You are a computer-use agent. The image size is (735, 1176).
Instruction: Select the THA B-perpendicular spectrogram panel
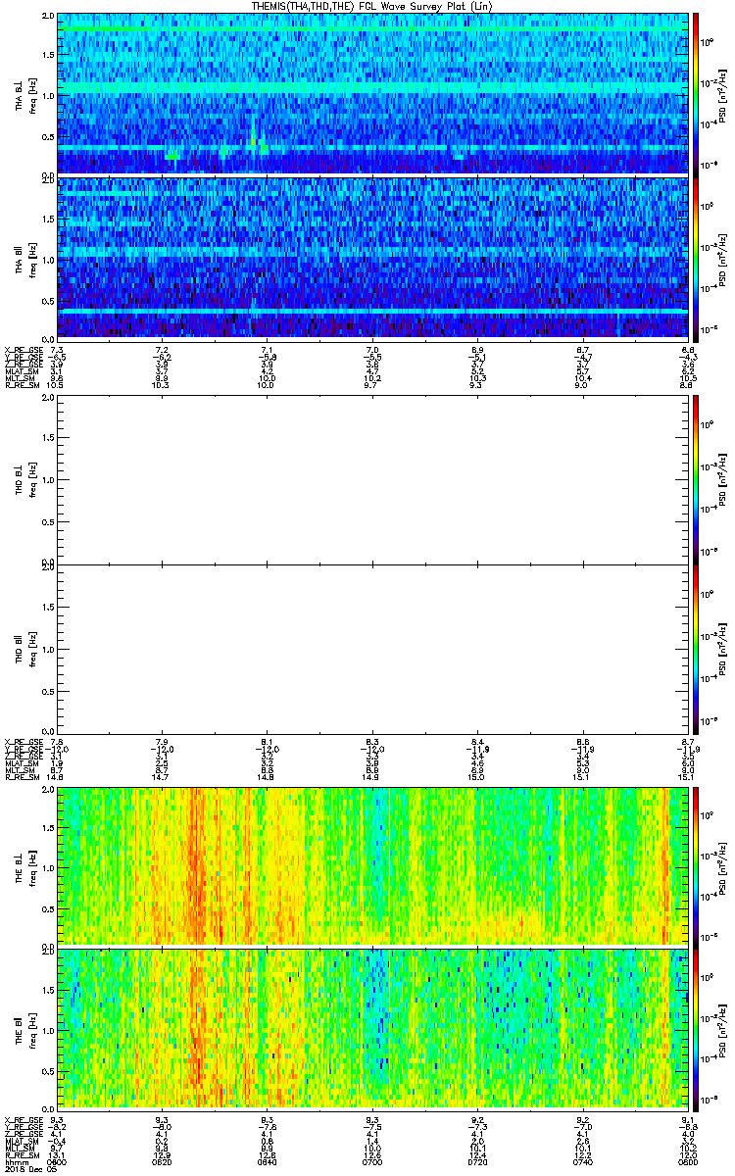pyautogui.click(x=373, y=93)
